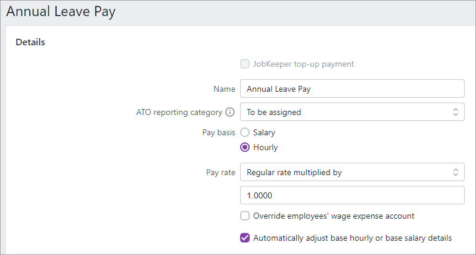The width and height of the screenshot is (476, 255).
Task: Select the Salary pay basis option
Action: 245,132
